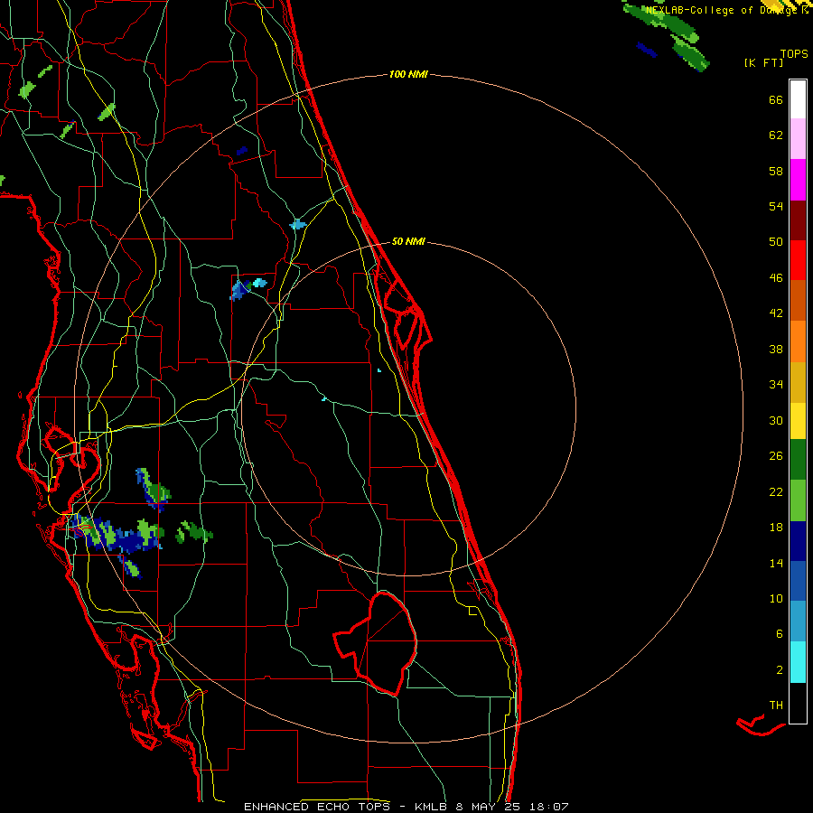The image size is (813, 813).
Task: Choose the dark maroon legend swatch
Action: [x=798, y=220]
